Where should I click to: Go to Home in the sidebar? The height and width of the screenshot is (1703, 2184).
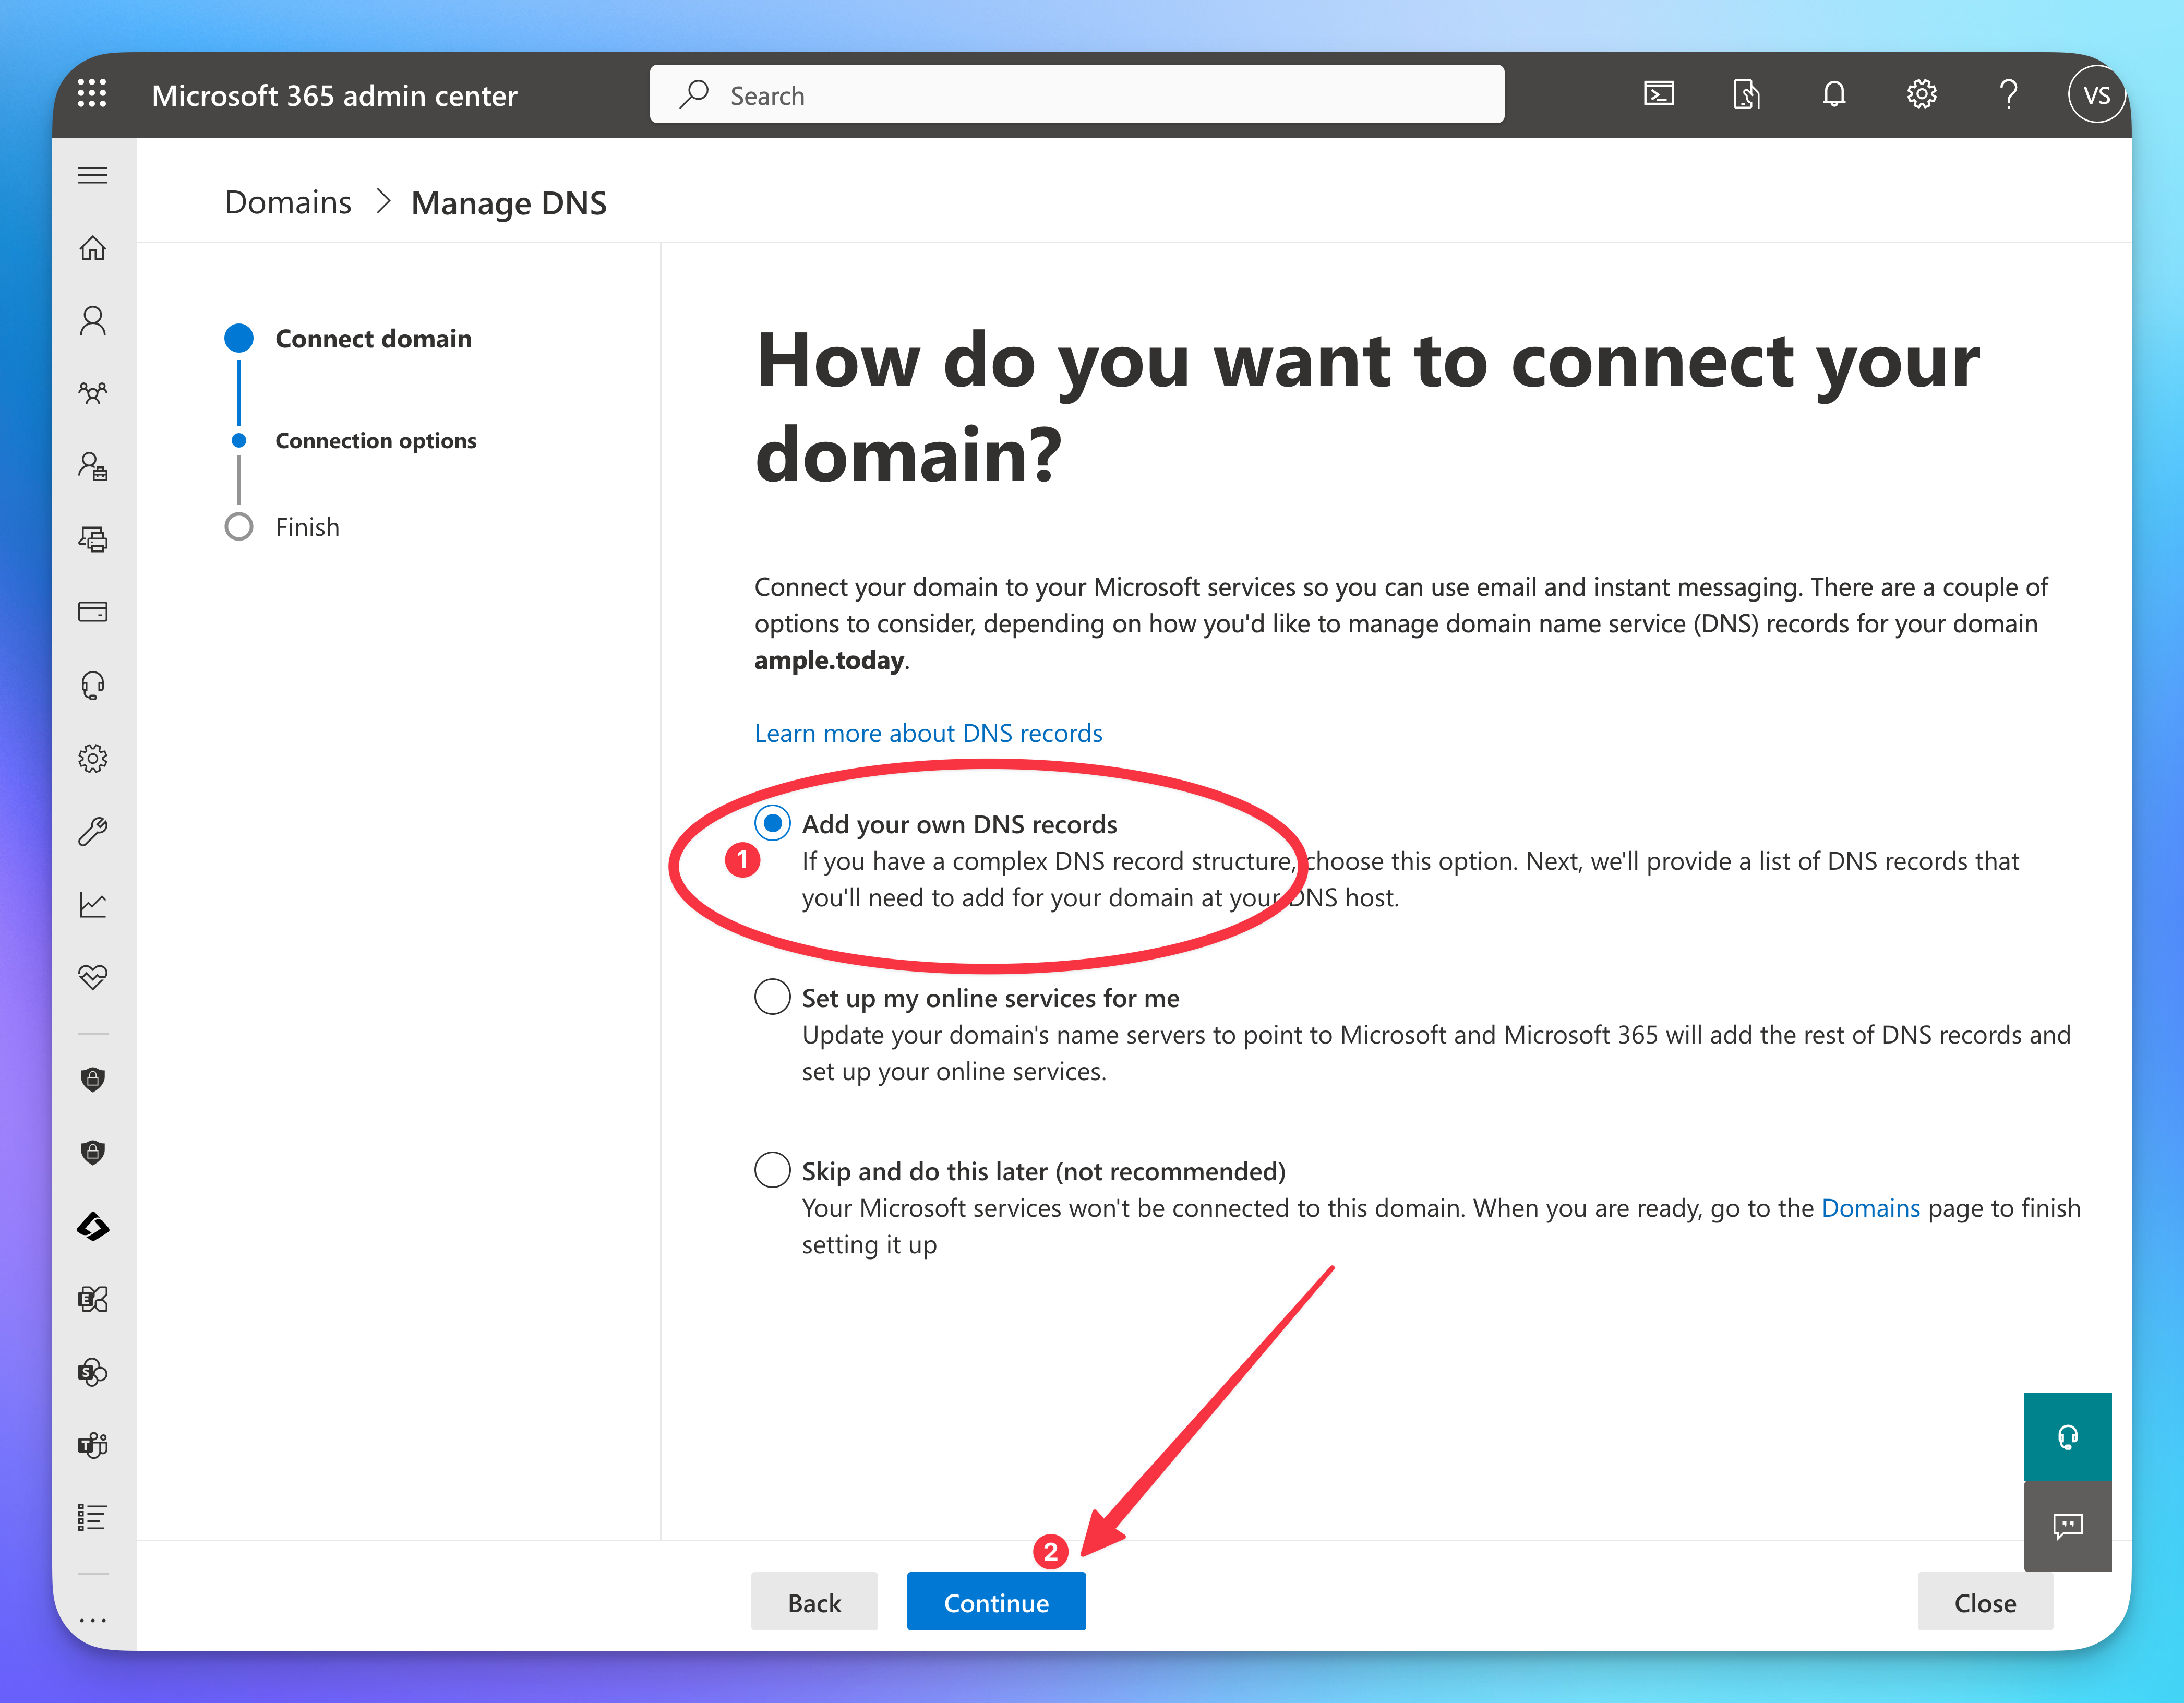click(x=93, y=247)
